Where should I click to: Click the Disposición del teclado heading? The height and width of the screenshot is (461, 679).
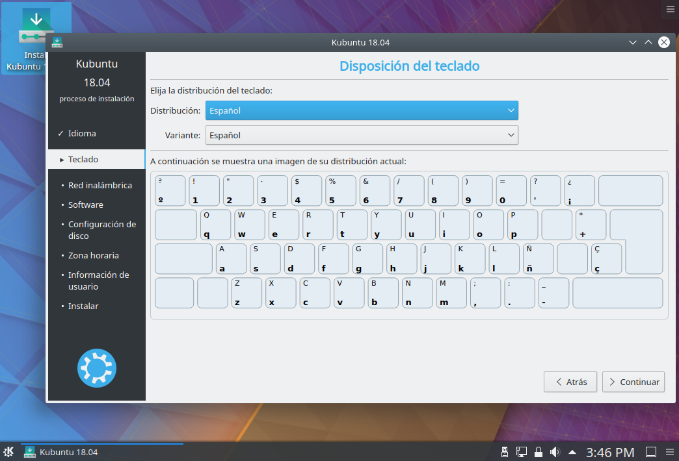pos(409,66)
